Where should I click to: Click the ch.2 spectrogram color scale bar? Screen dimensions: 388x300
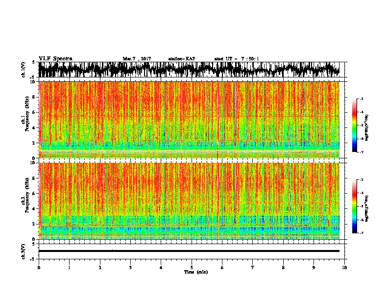tap(355, 206)
